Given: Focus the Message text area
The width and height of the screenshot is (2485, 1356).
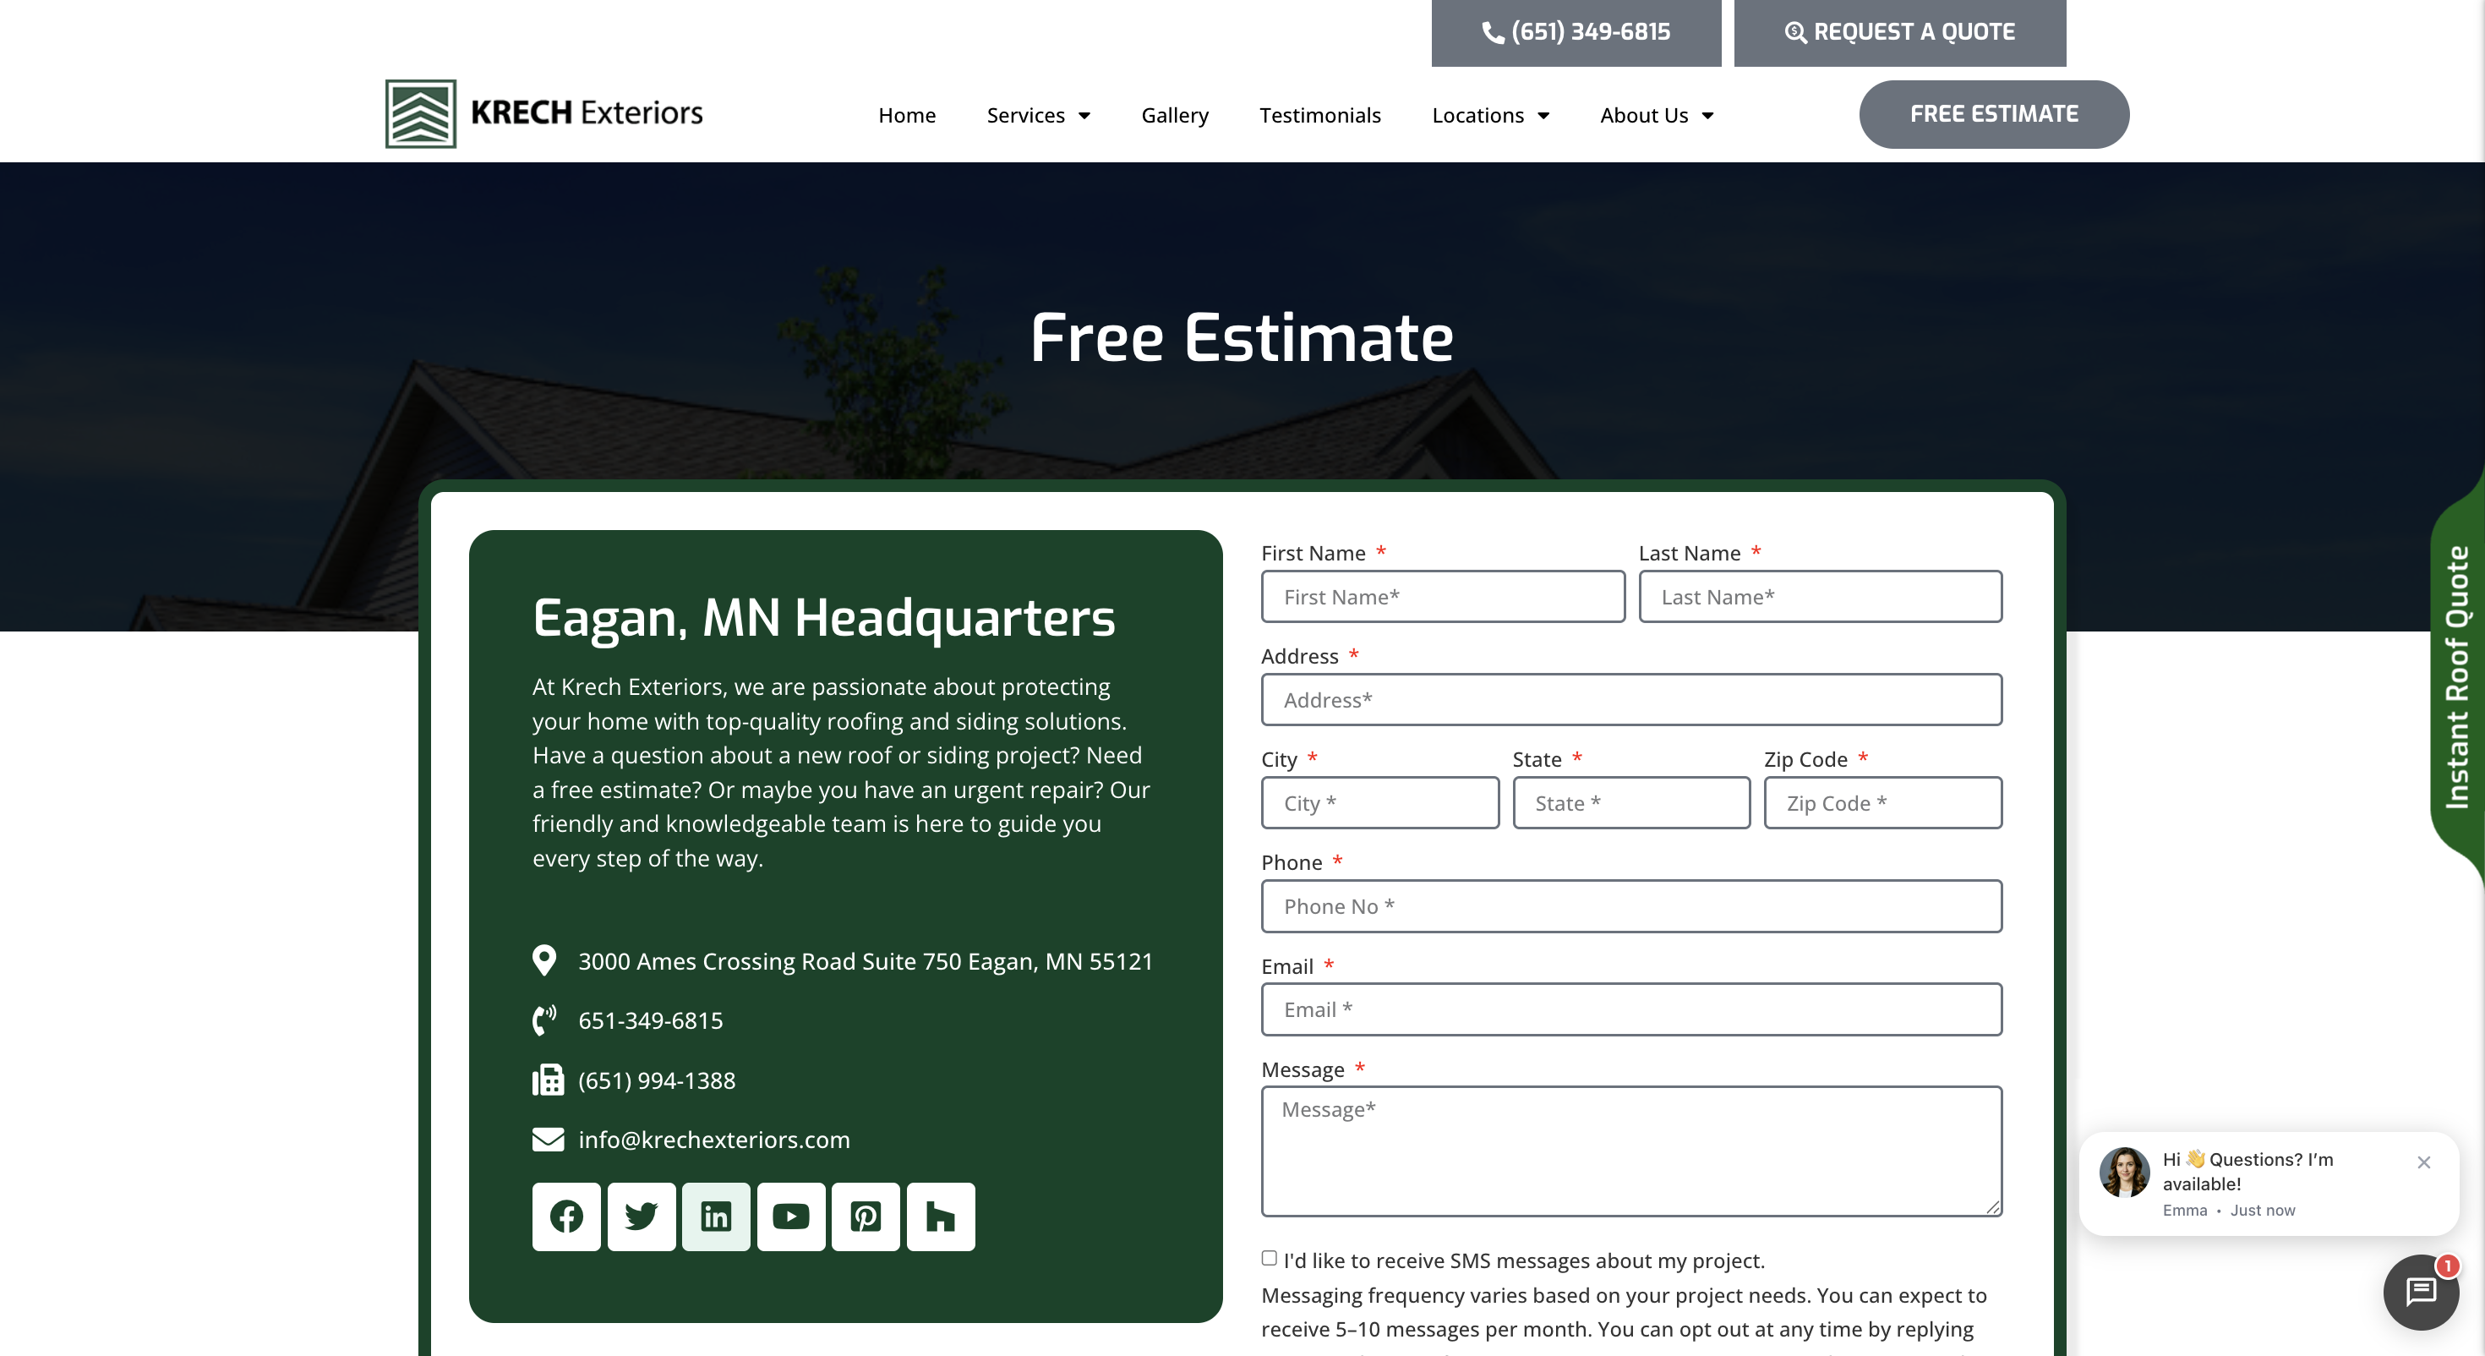Looking at the screenshot, I should tap(1631, 1151).
